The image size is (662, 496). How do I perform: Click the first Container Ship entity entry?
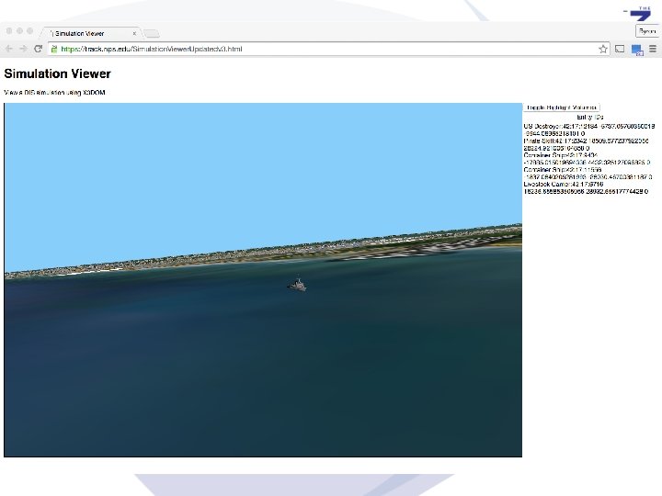[x=587, y=159]
